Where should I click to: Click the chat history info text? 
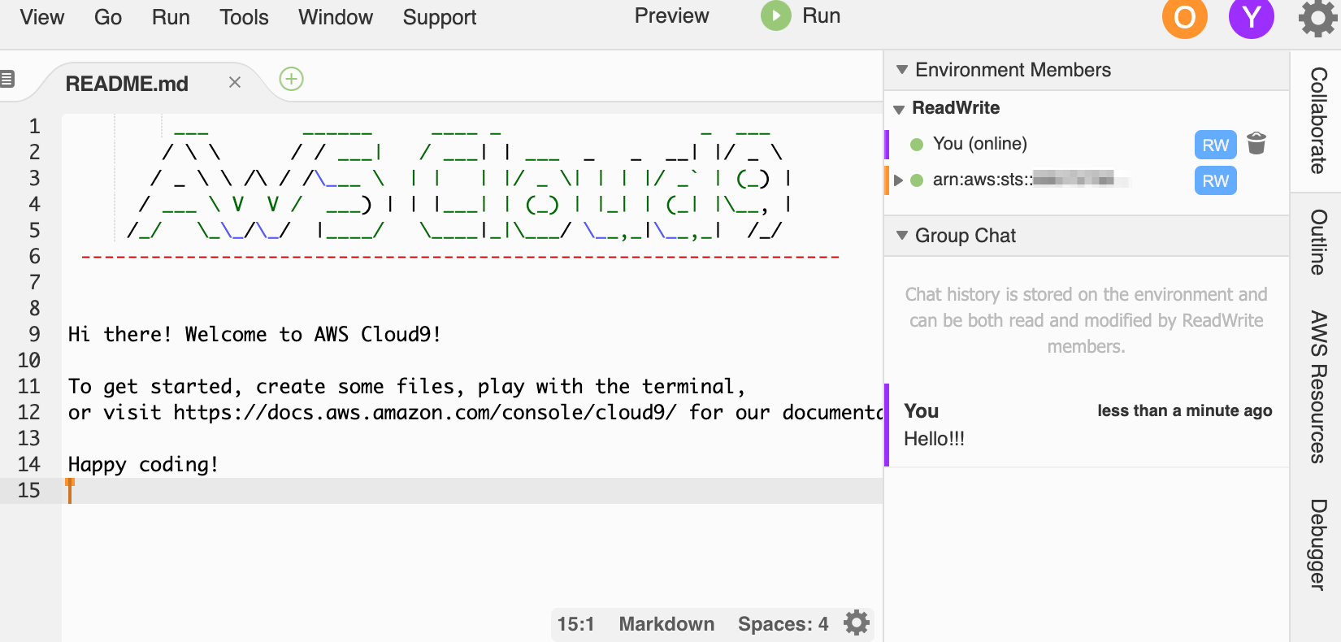tap(1086, 320)
